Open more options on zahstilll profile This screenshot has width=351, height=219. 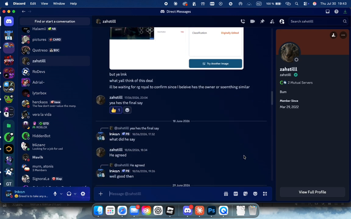click(343, 35)
